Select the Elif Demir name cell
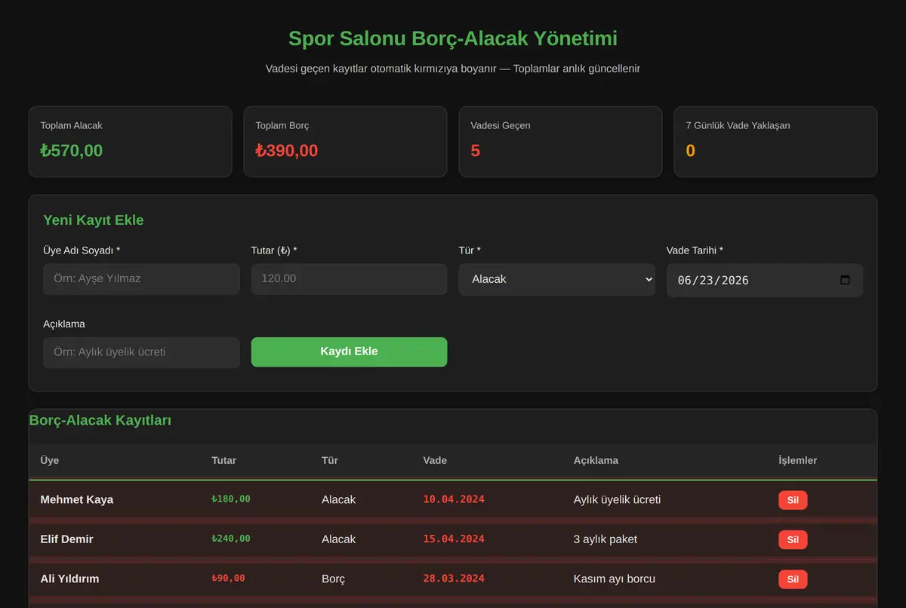The width and height of the screenshot is (906, 608). coord(67,539)
